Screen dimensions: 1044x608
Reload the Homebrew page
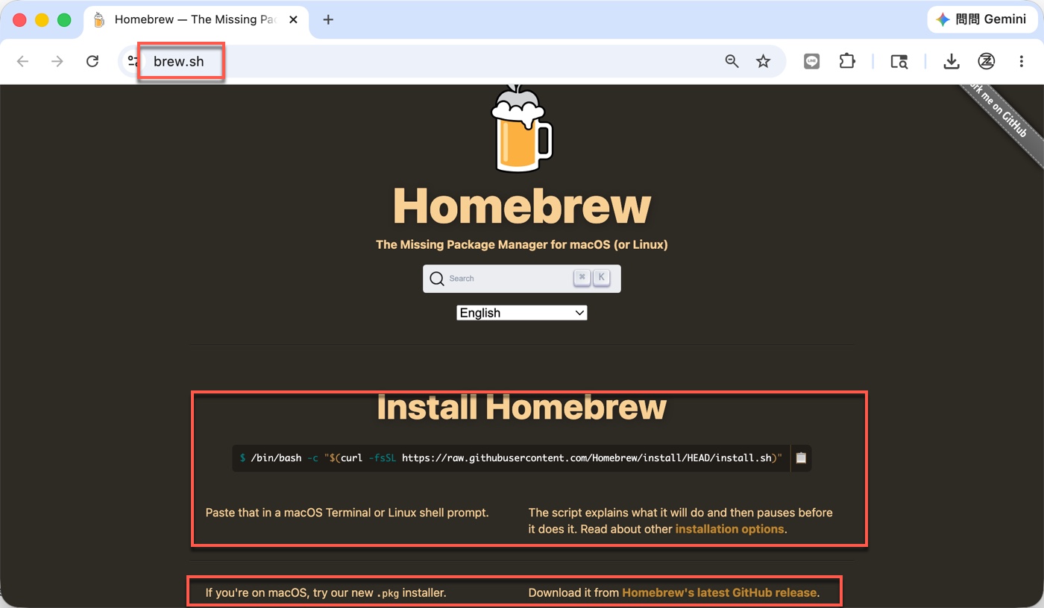coord(92,61)
